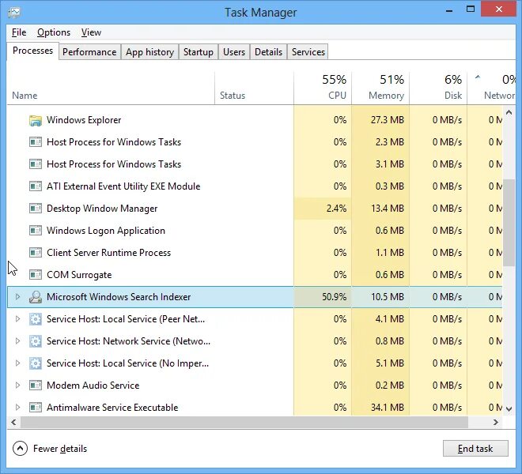Image resolution: width=522 pixels, height=474 pixels.
Task: Sort by the CPU column header
Action: [x=323, y=88]
